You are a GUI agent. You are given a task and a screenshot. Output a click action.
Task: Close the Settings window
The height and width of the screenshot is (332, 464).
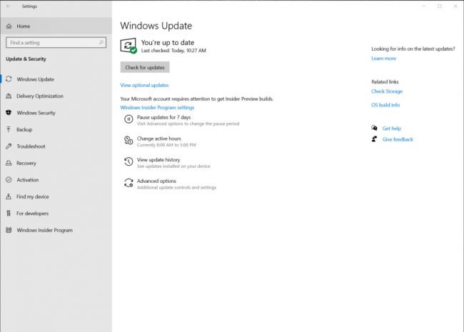(x=455, y=6)
